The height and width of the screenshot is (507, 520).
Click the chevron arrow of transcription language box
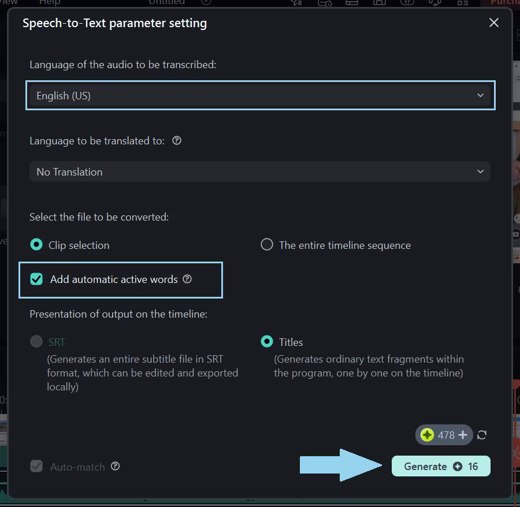(480, 96)
